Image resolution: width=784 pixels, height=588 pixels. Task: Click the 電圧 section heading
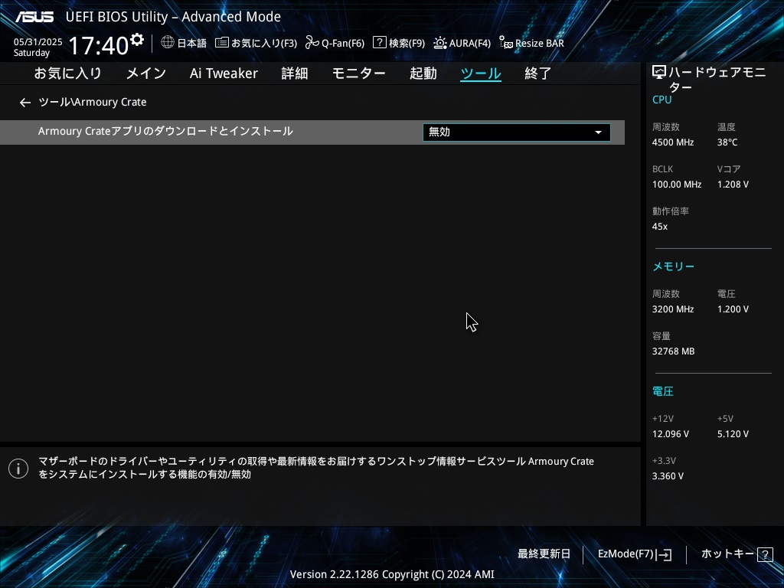(662, 391)
